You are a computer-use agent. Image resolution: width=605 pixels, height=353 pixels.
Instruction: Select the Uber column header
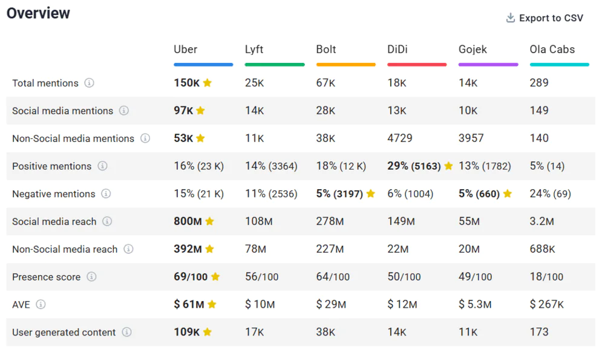coord(185,50)
